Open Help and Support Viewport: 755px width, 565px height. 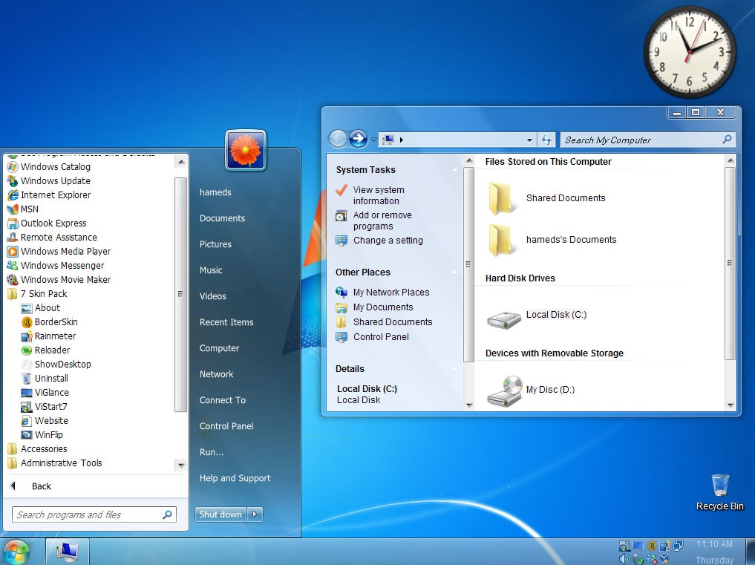pyautogui.click(x=235, y=478)
